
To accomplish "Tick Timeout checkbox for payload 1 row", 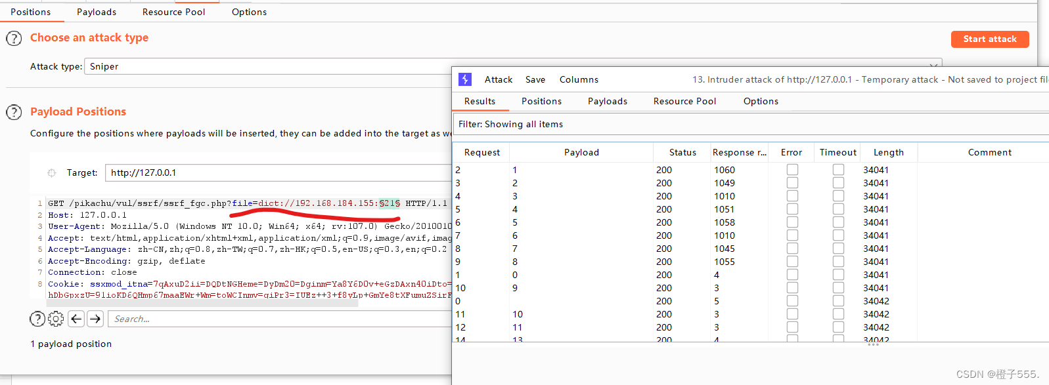I will tap(838, 170).
